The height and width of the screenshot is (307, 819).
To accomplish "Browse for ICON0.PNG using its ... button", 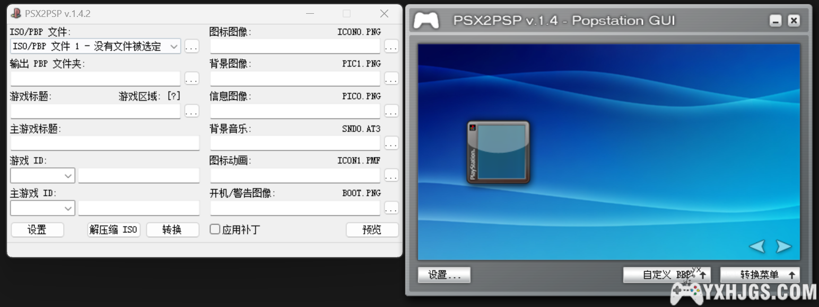I will tap(391, 46).
